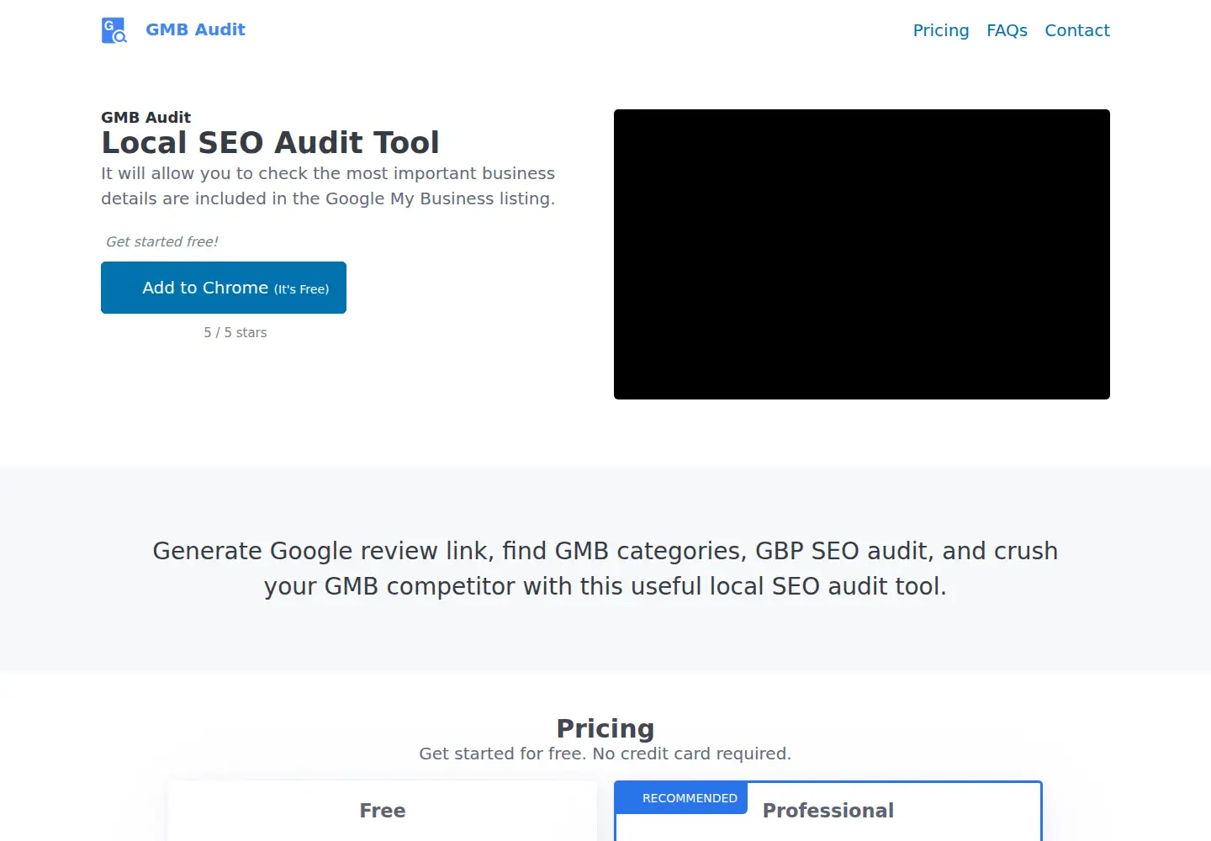This screenshot has height=841, width=1211.
Task: Select the '5 / 5 stars' rating text
Action: tap(235, 332)
